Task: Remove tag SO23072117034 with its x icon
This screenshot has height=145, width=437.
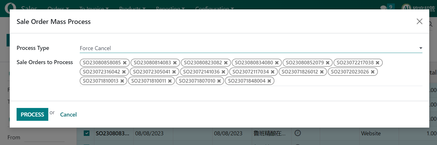Action: pyautogui.click(x=273, y=72)
